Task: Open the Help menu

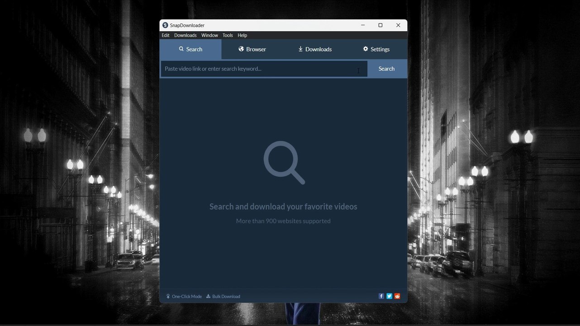Action: point(242,35)
